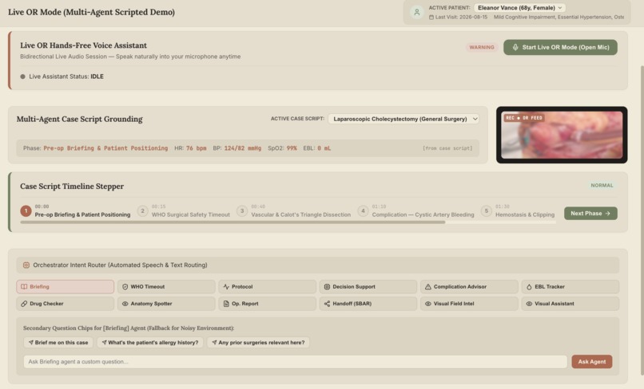Select the Complication Advisor agent
The height and width of the screenshot is (389, 644).
[469, 287]
